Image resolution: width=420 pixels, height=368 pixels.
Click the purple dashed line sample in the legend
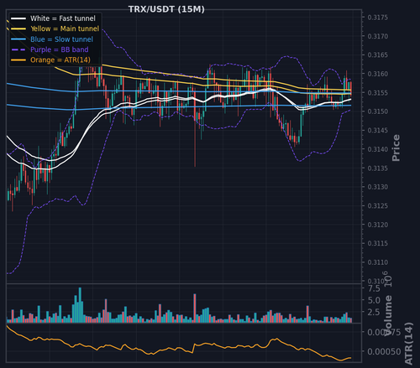[18, 49]
